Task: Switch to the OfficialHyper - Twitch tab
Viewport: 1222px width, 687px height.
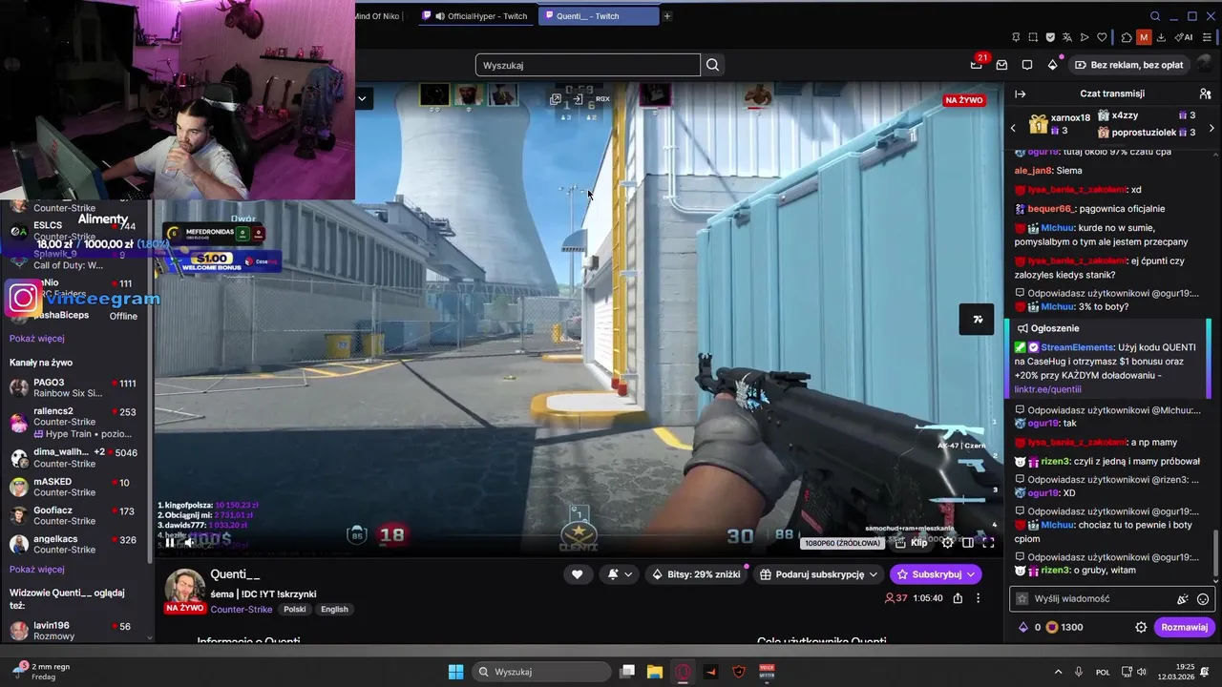Action: coord(474,16)
